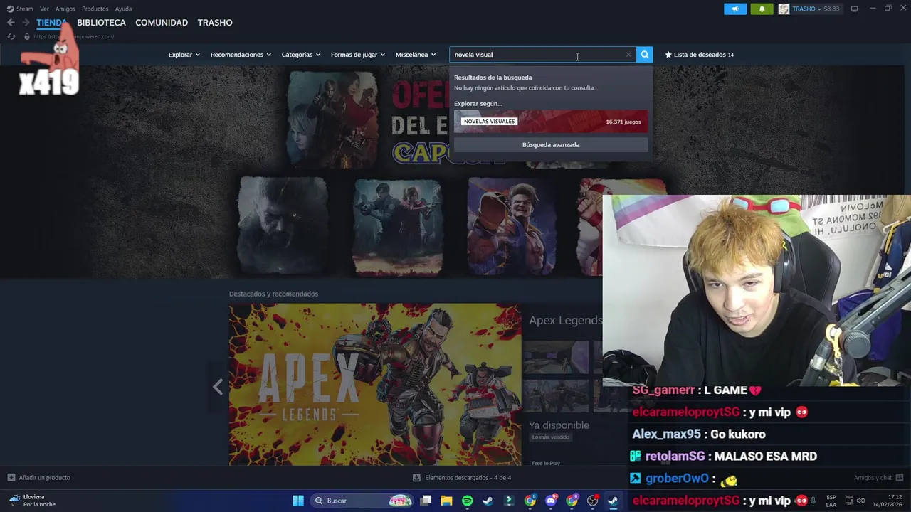Click the Task View taskbar icon
The height and width of the screenshot is (512, 911).
(426, 501)
